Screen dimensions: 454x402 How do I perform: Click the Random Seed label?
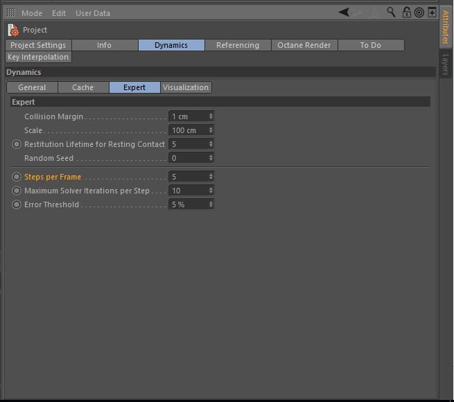pyautogui.click(x=49, y=158)
